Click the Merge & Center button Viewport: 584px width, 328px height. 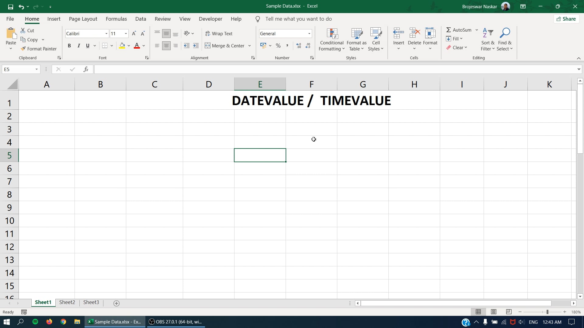point(224,46)
